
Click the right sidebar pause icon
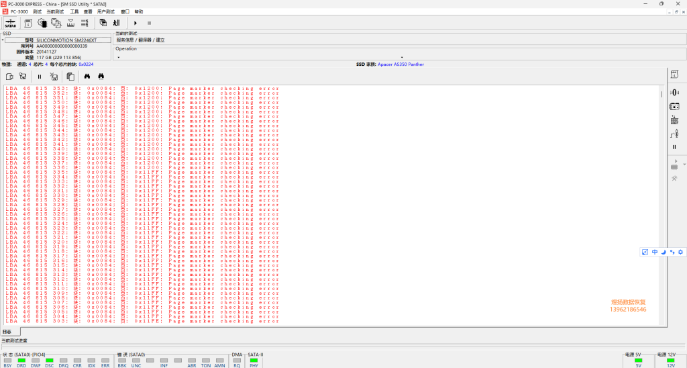point(674,147)
